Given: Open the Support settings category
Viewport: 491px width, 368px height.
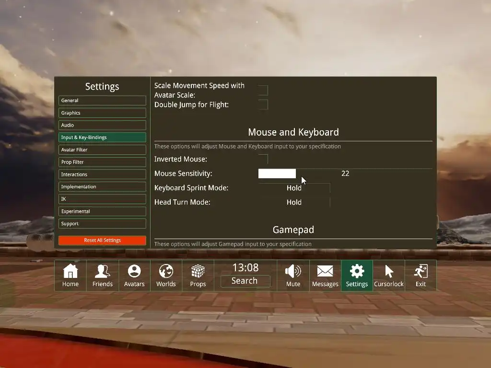Looking at the screenshot, I should [x=102, y=223].
